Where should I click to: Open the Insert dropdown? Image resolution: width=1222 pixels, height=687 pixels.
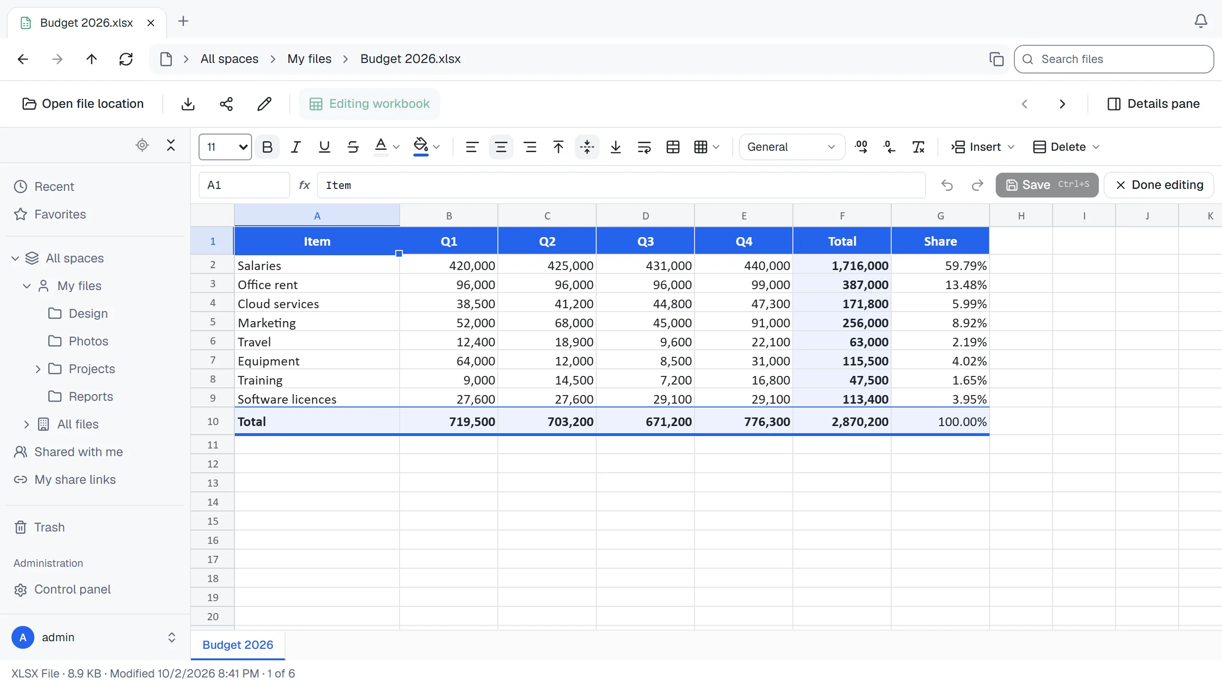coord(983,147)
